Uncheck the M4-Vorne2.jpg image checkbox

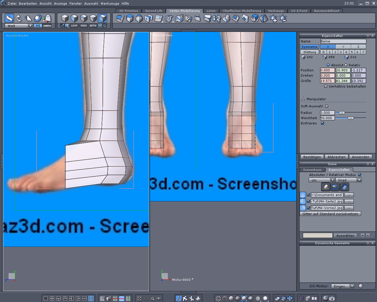tap(308, 208)
